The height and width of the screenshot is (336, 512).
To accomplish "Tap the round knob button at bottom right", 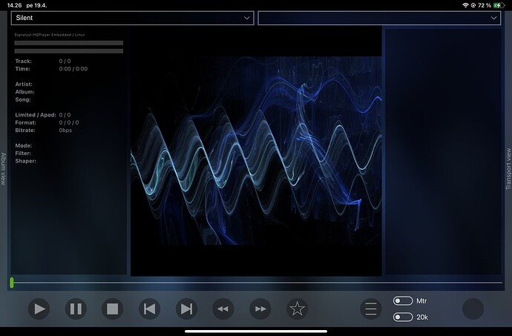I will coord(473,309).
